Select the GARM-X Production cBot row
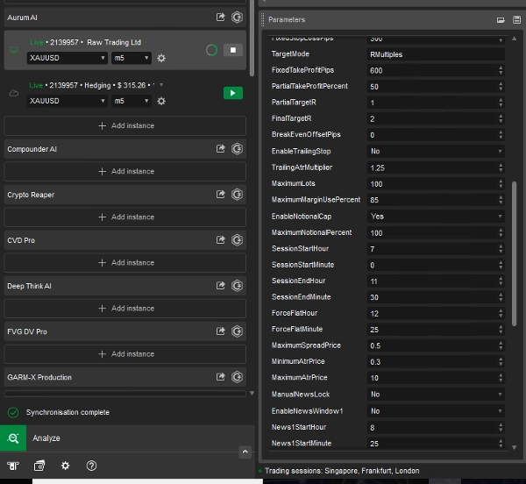 coord(125,377)
